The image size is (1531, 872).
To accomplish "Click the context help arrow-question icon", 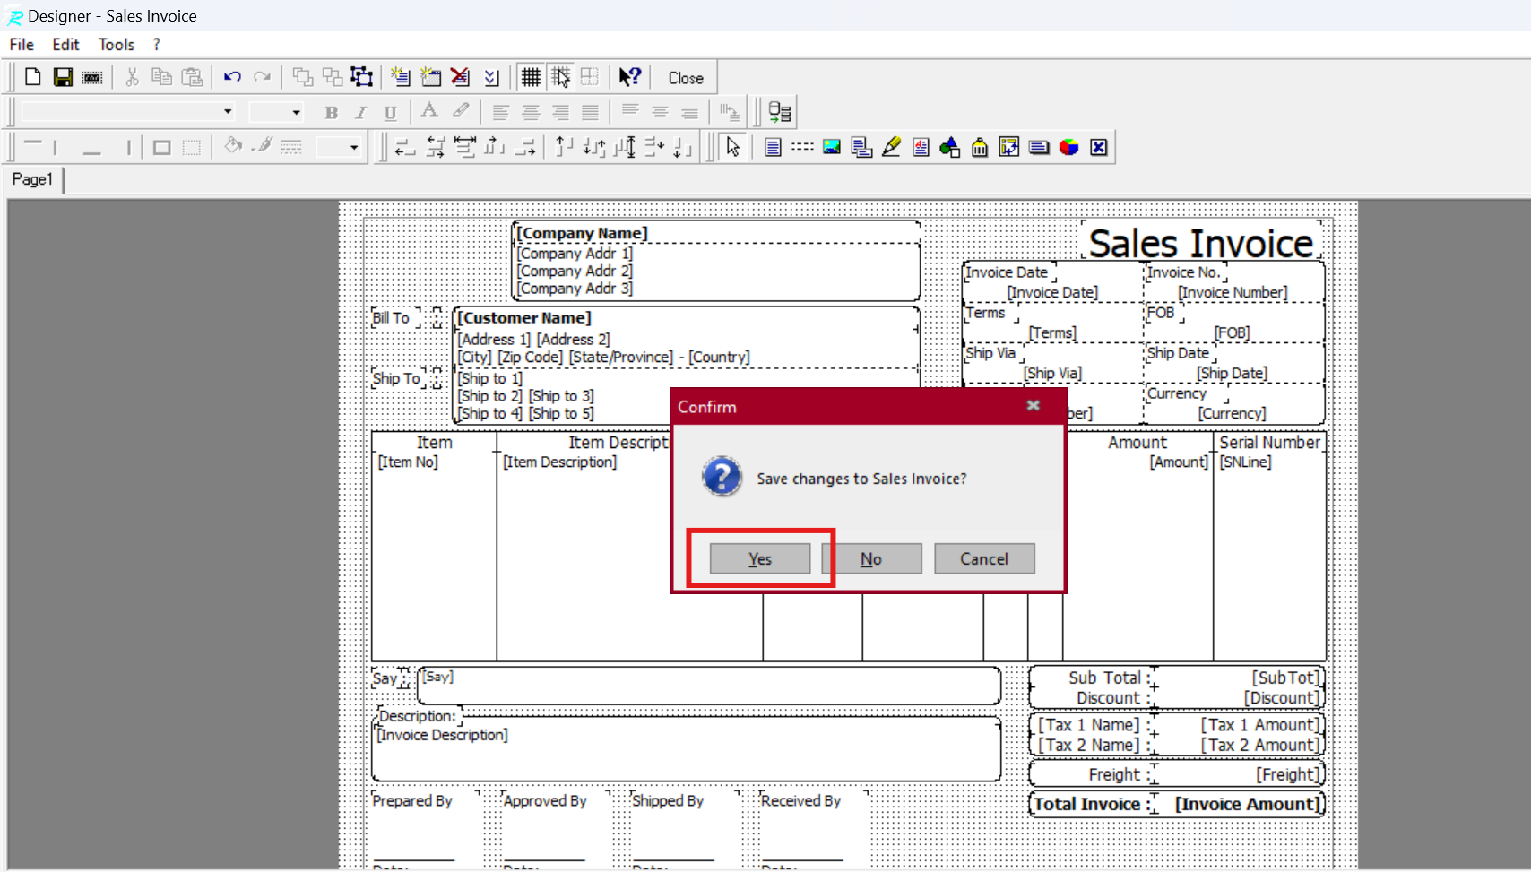I will point(629,77).
